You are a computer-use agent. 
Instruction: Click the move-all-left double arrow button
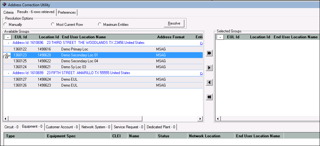tap(209, 97)
